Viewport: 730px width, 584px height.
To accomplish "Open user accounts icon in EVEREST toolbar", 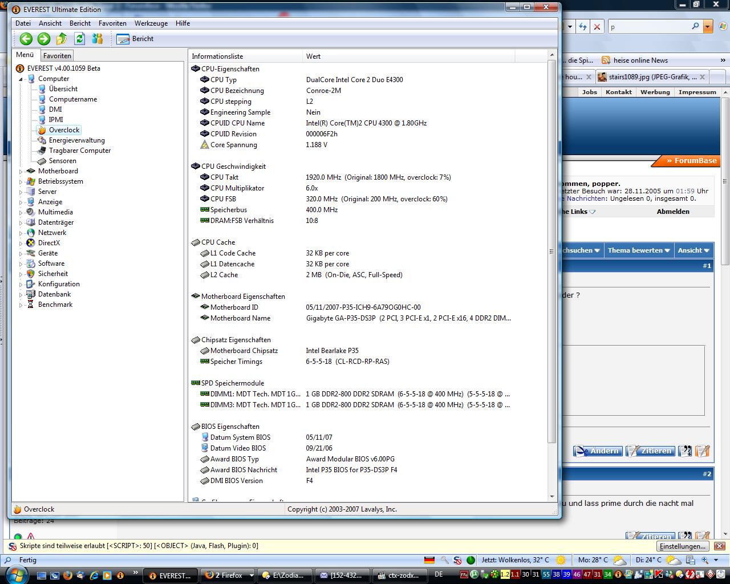I will (98, 39).
